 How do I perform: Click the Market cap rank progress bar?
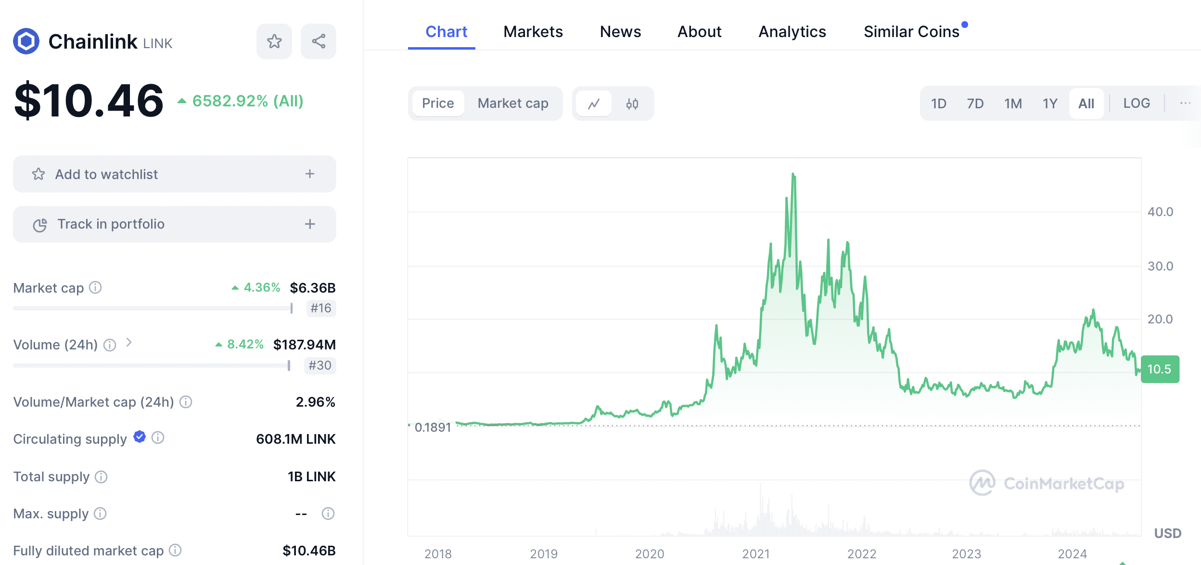[153, 308]
